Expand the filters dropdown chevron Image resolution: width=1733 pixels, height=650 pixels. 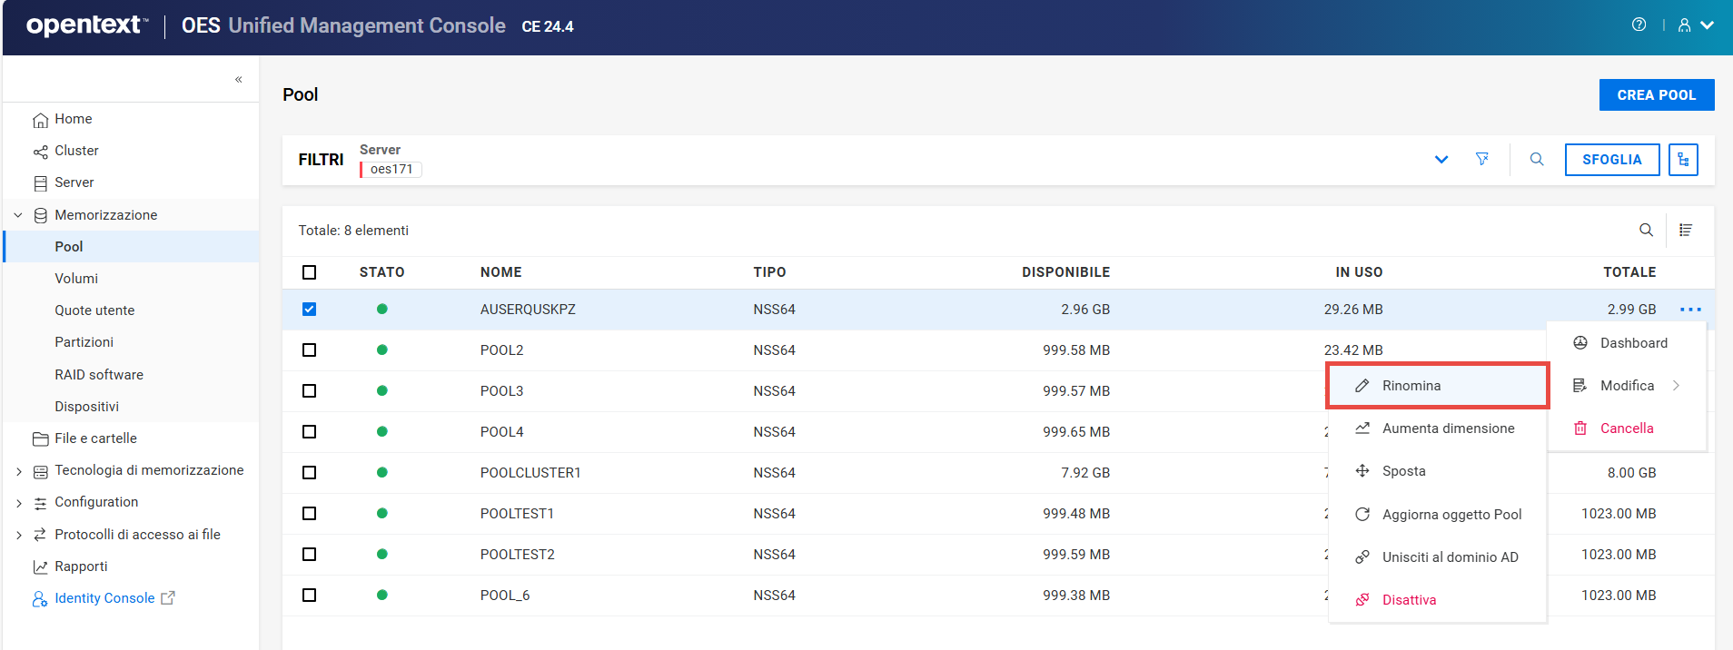[1441, 160]
